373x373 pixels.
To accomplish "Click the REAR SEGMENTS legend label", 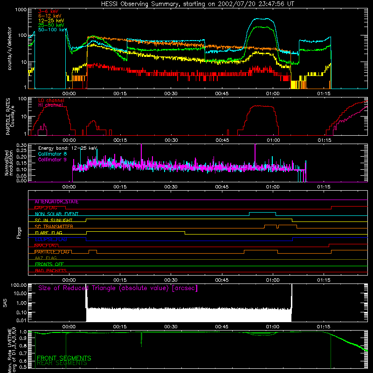I will click(x=62, y=363).
